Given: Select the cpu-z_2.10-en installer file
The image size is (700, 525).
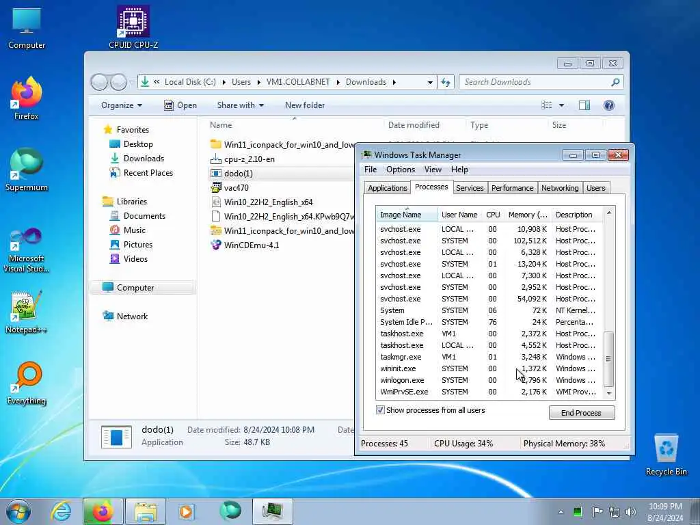Looking at the screenshot, I should (x=243, y=159).
